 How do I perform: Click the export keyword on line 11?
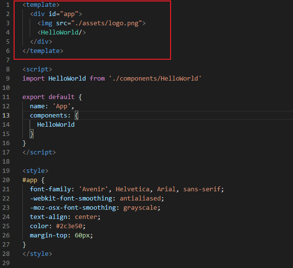[34, 97]
